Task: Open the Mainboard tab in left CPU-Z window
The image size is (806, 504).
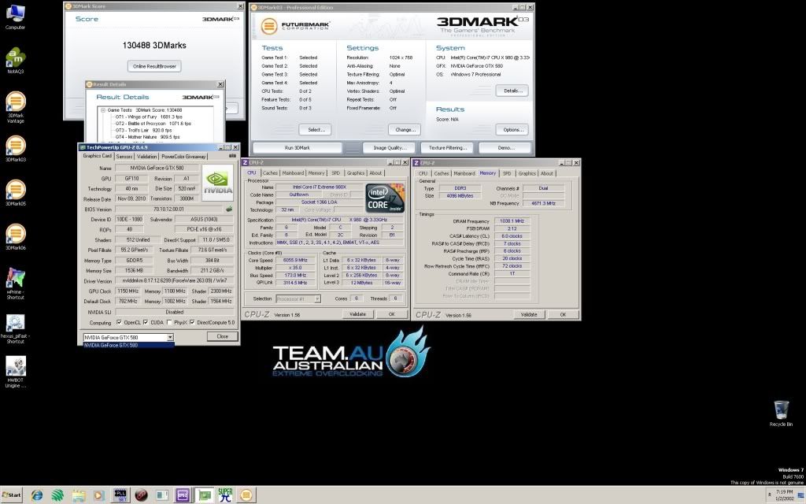Action: click(293, 173)
